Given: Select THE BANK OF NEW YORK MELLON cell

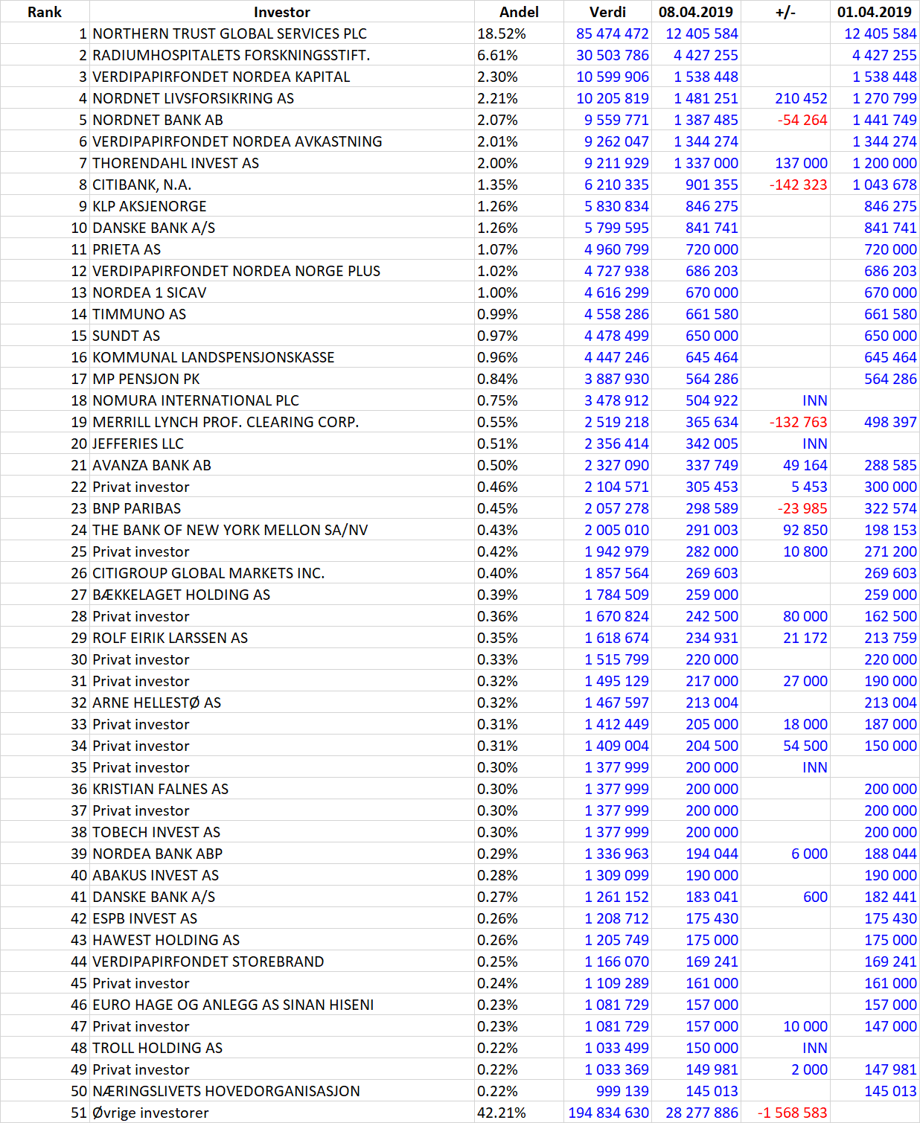Looking at the screenshot, I should 281,530.
